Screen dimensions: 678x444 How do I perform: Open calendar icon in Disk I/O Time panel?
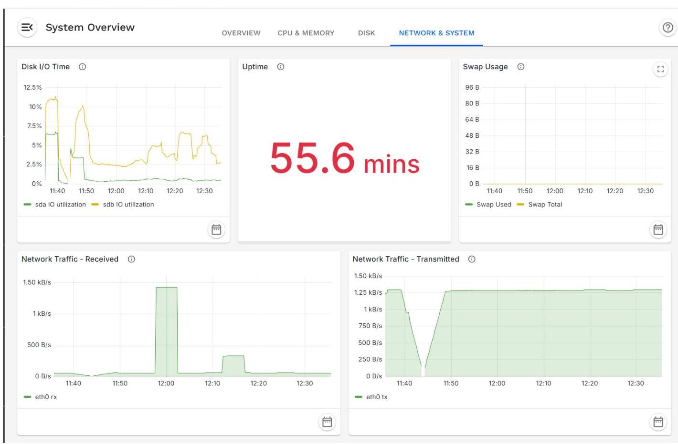click(216, 230)
